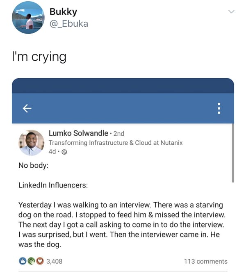Open Lumko Solwandle's profile photo
This screenshot has width=246, height=276.
pyautogui.click(x=31, y=143)
